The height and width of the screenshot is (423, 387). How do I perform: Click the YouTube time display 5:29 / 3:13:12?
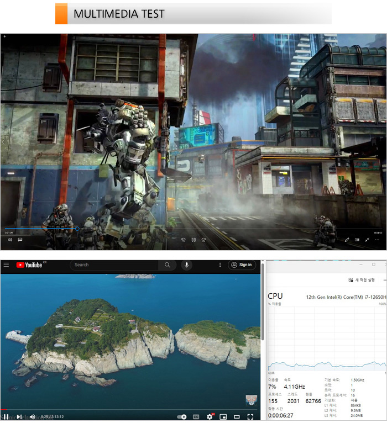tap(53, 417)
